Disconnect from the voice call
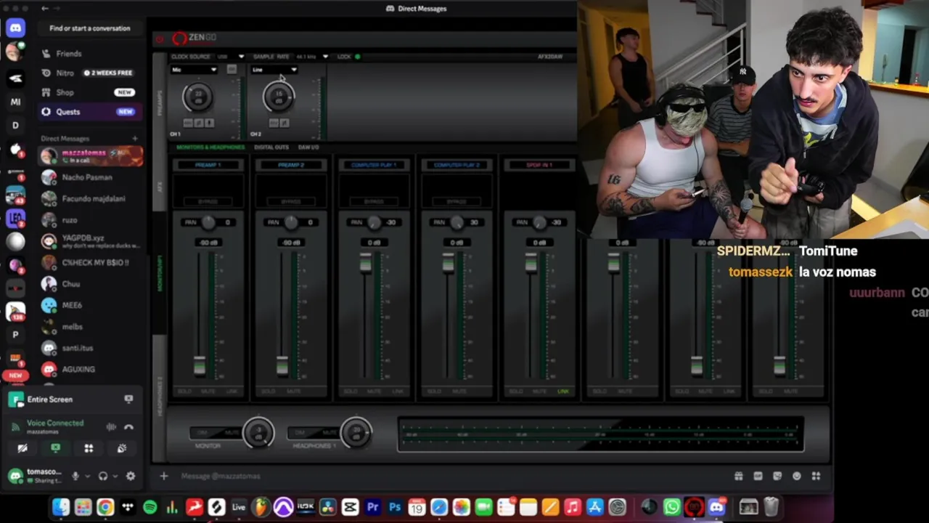The width and height of the screenshot is (929, 523). [x=128, y=427]
